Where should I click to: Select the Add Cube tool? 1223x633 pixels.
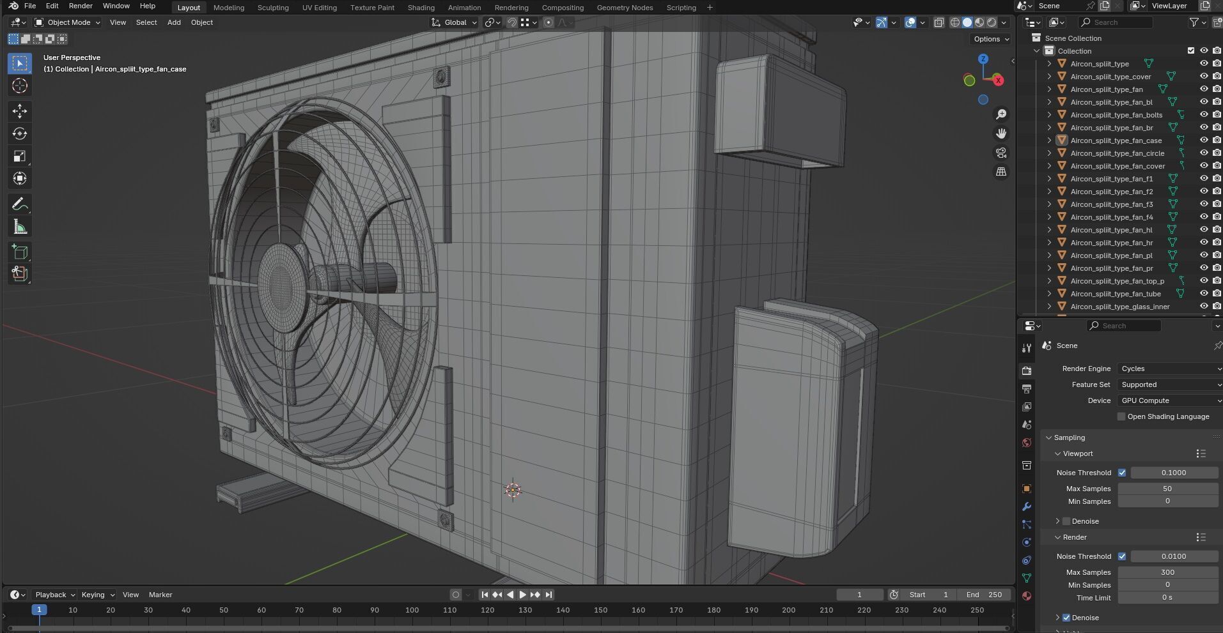20,252
